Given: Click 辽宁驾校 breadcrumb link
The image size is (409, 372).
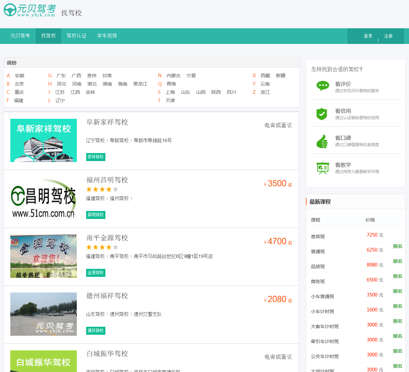Looking at the screenshot, I should (95, 140).
